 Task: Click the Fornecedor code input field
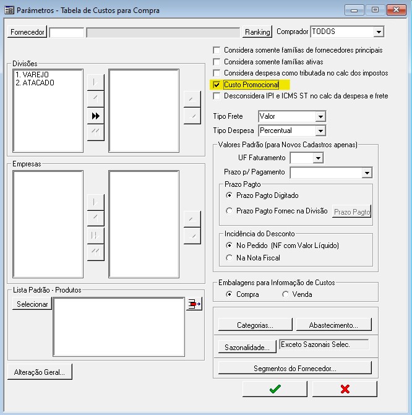67,33
